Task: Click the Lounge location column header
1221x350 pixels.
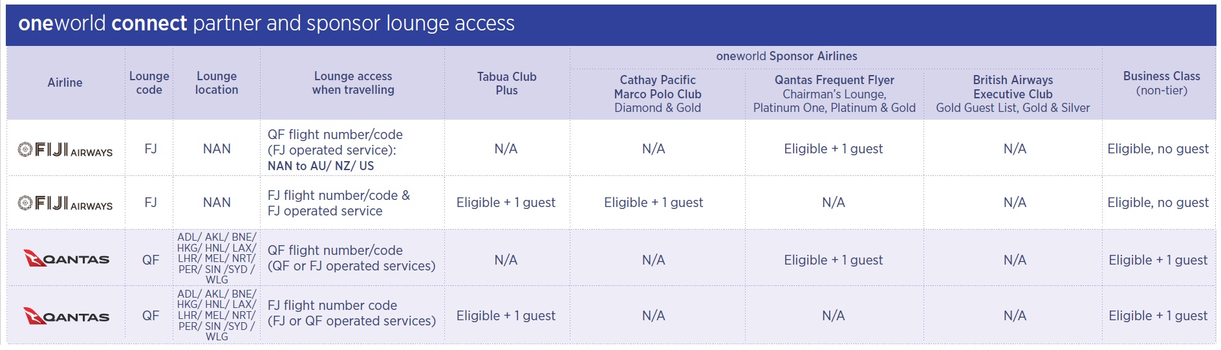Action: (217, 83)
